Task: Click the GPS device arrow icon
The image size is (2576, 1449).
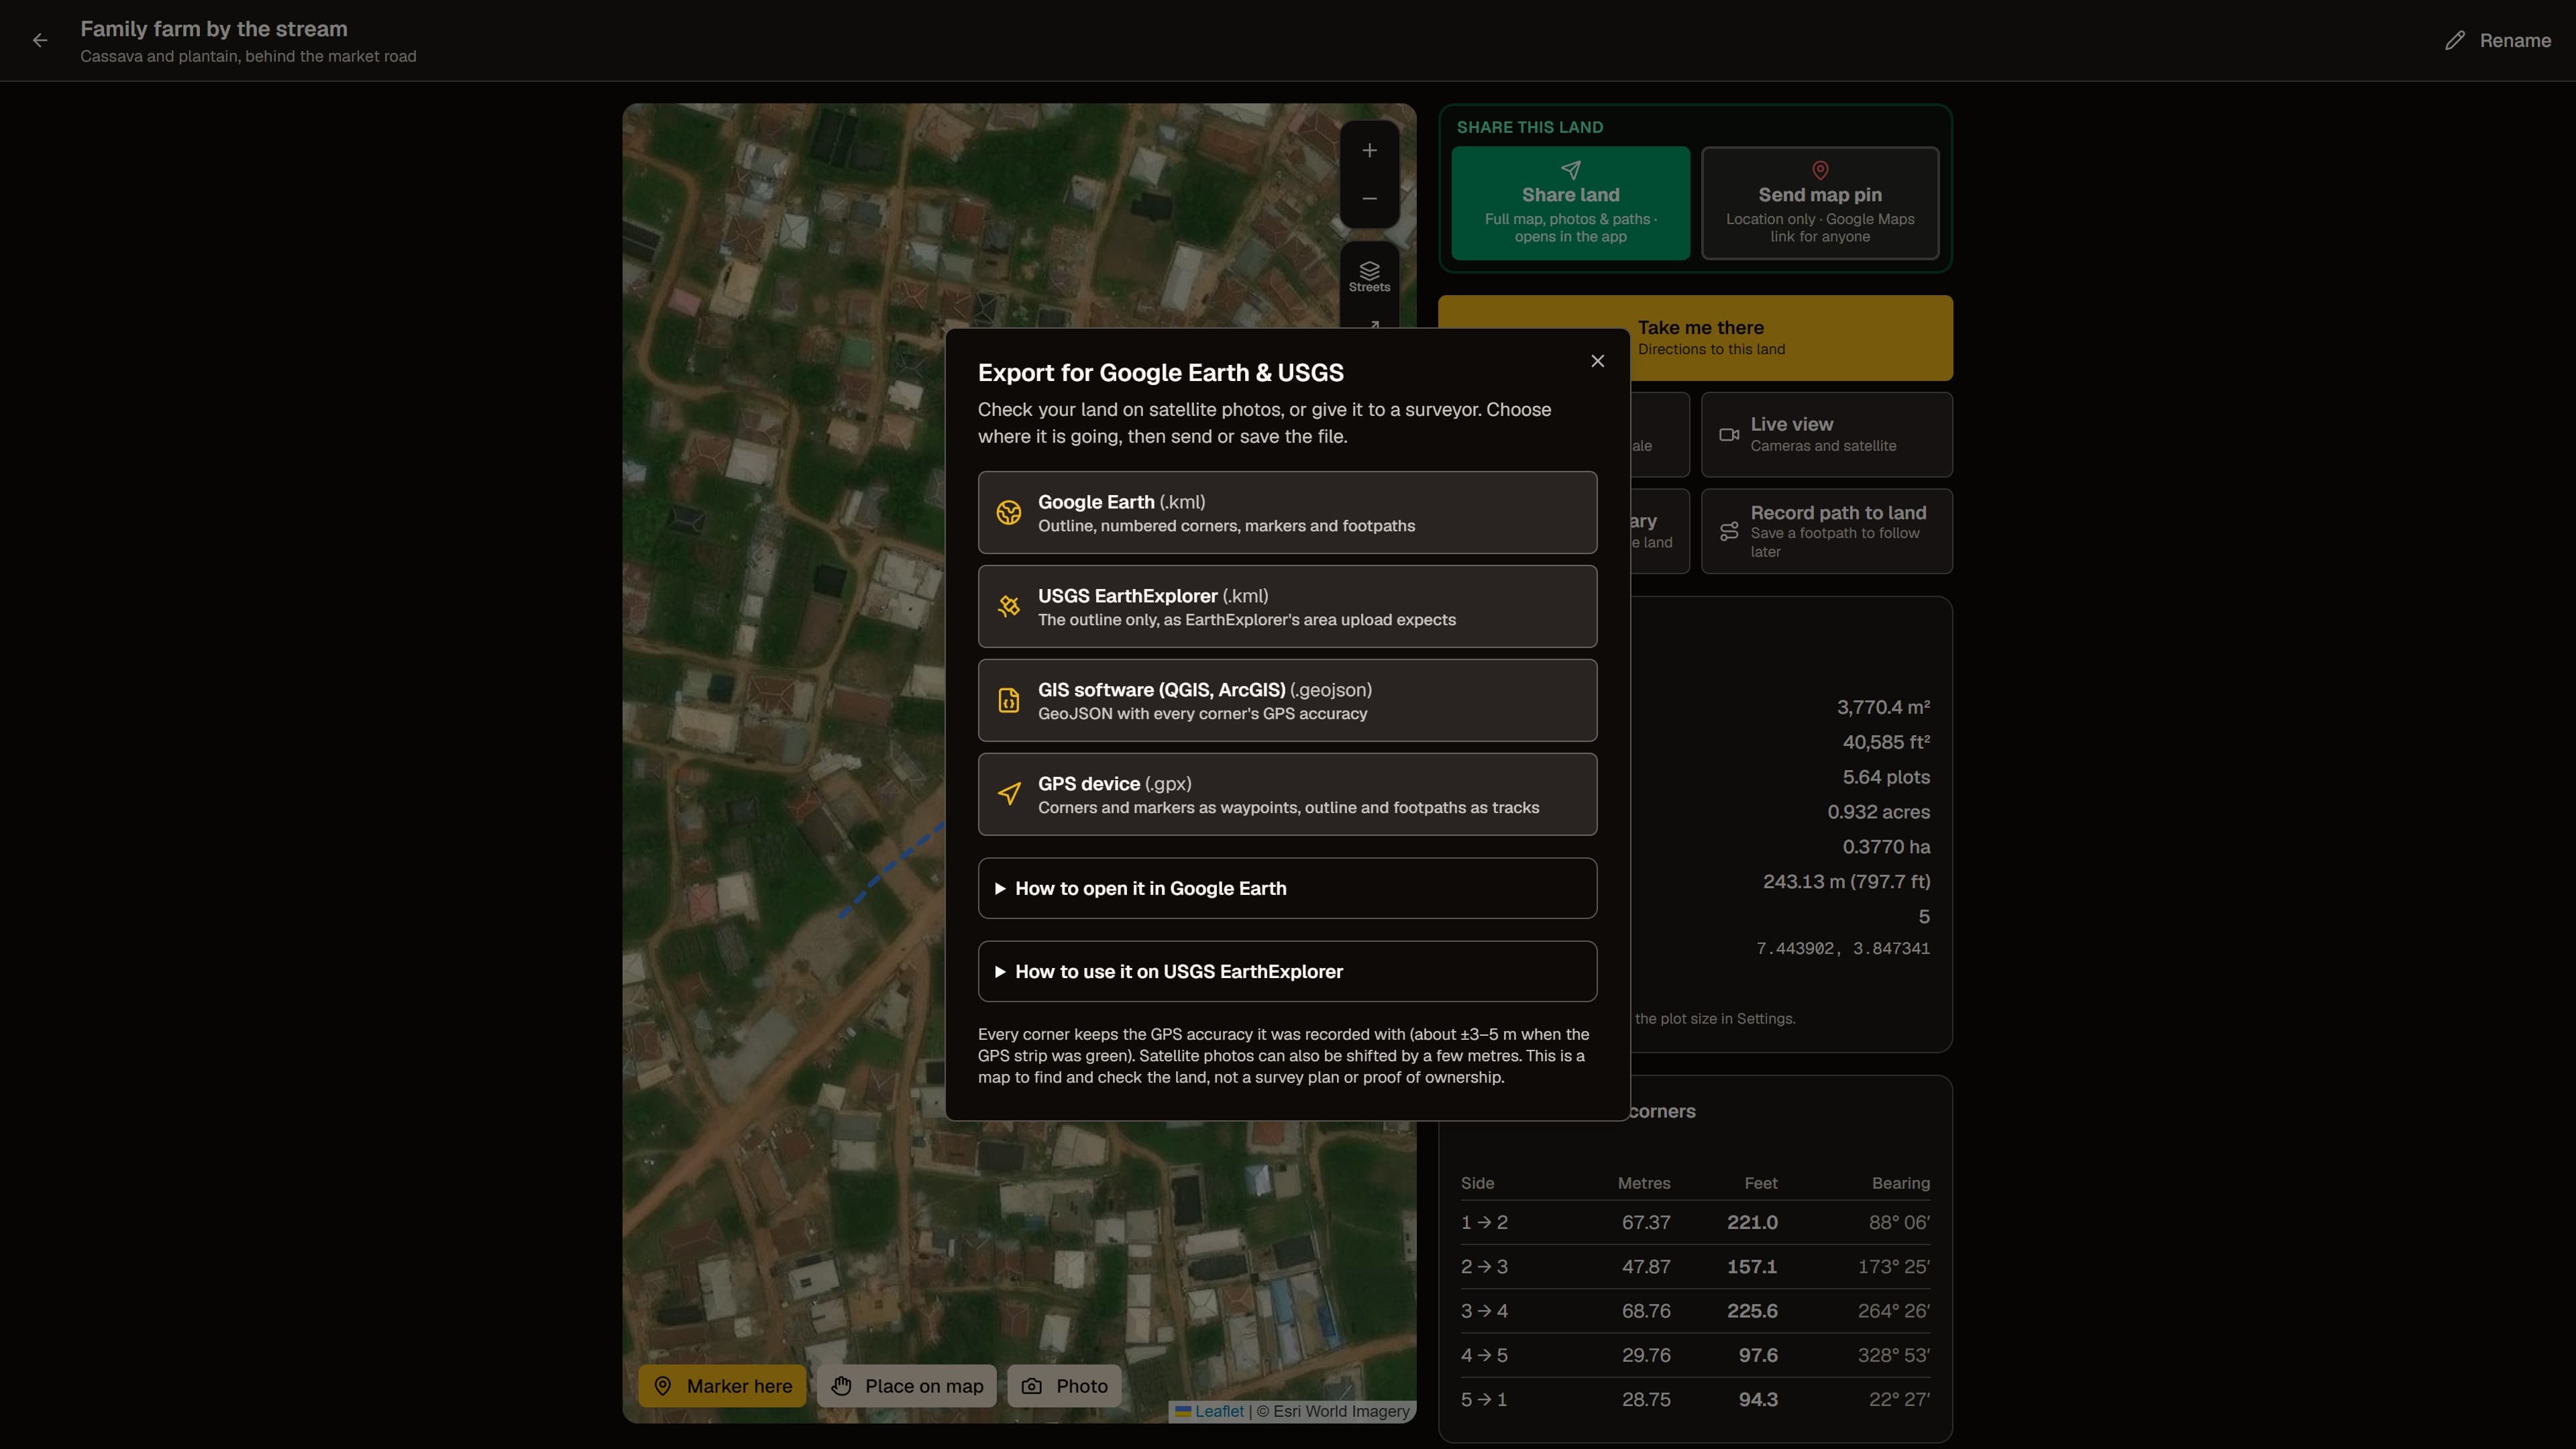Action: tap(1009, 795)
